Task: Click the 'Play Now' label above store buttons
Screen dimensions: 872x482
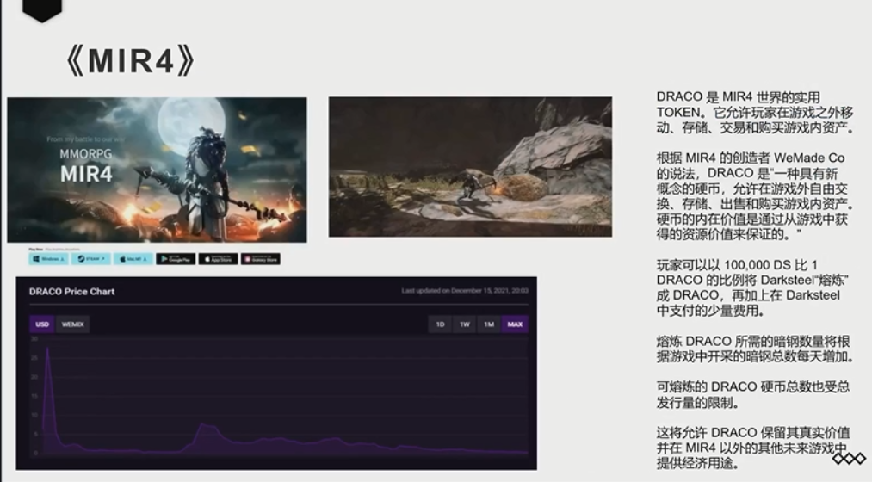Action: (x=36, y=249)
